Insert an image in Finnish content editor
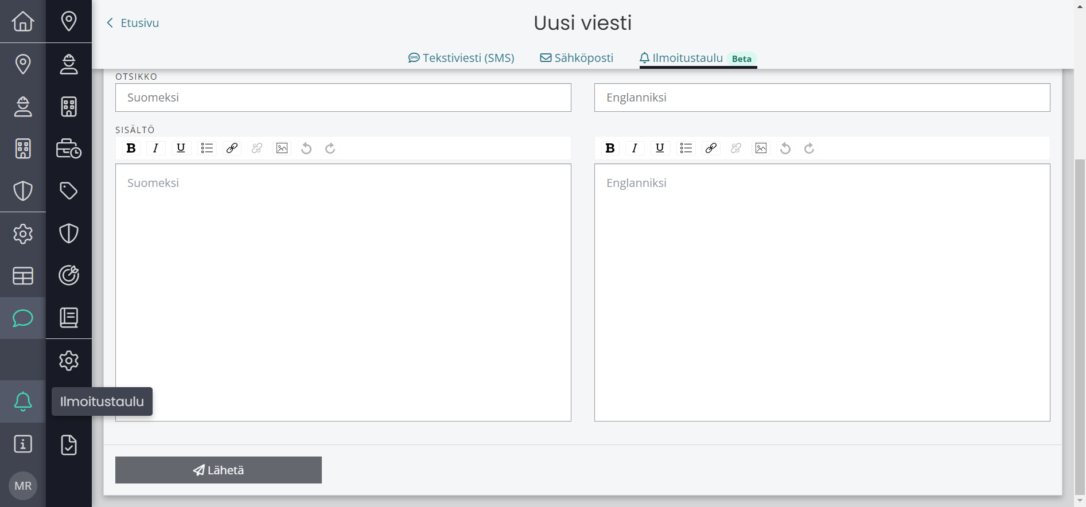 pos(282,149)
